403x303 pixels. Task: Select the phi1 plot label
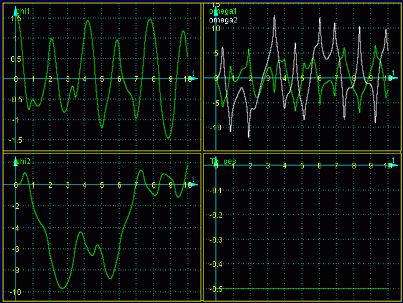click(x=22, y=11)
